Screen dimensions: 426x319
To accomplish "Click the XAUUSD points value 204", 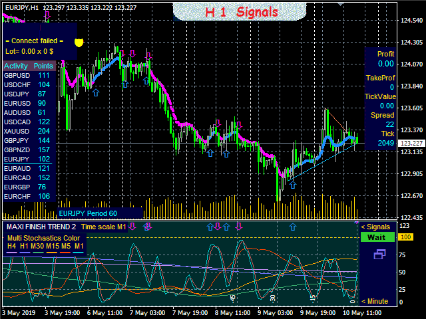I will point(44,132).
